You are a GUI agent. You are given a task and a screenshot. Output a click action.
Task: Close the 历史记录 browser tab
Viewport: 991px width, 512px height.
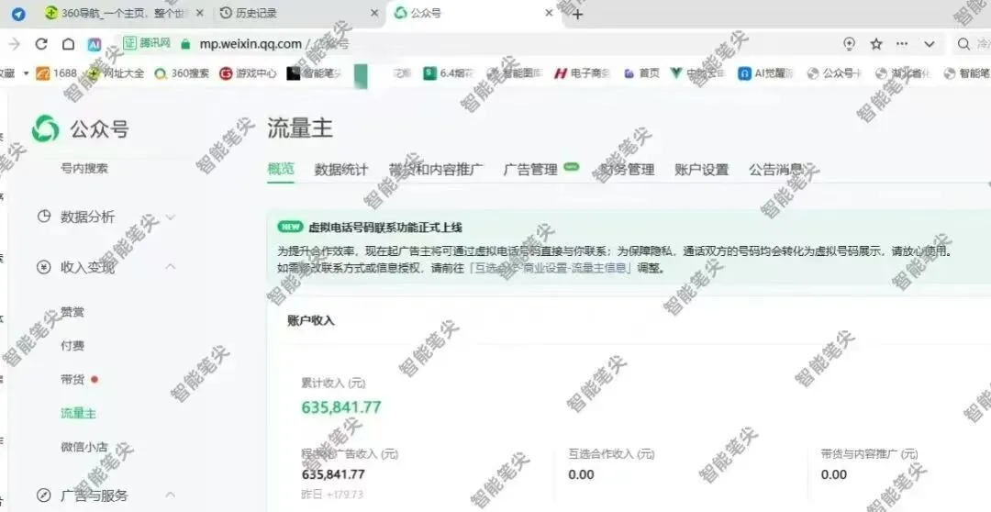[374, 13]
